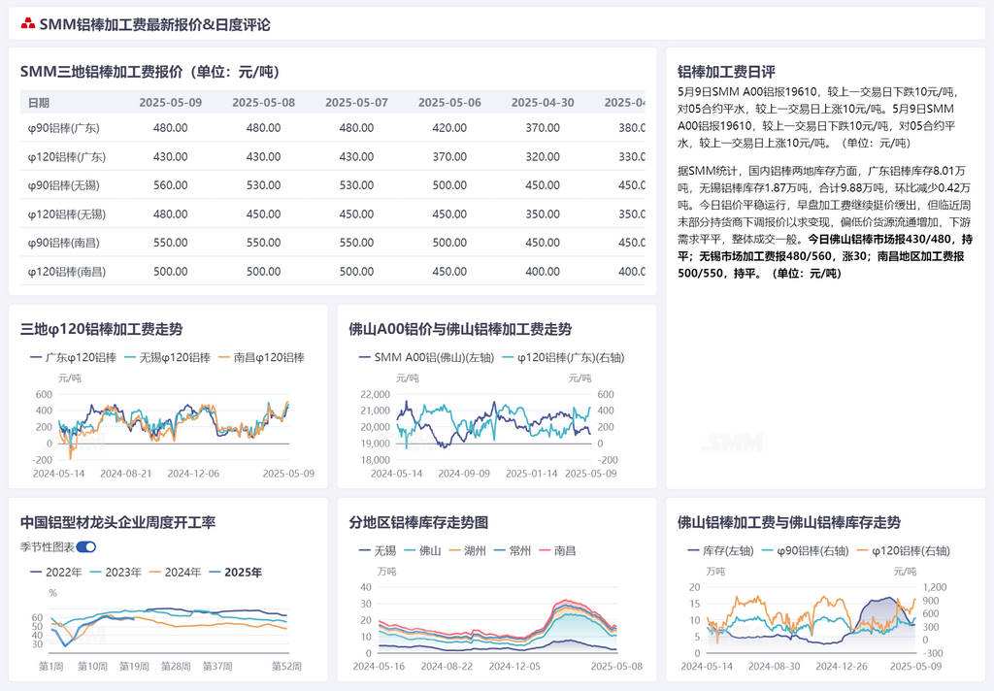This screenshot has height=691, width=994.
Task: Select the 2025-05-09 column header
Action: pyautogui.click(x=171, y=103)
